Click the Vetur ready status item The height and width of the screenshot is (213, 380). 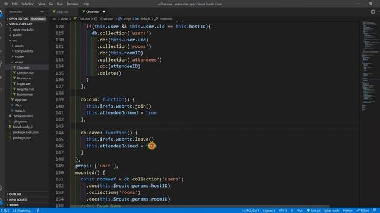[x=332, y=211]
